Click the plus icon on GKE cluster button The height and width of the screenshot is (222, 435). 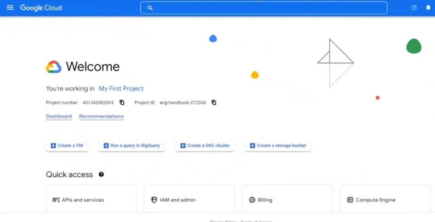(x=183, y=146)
